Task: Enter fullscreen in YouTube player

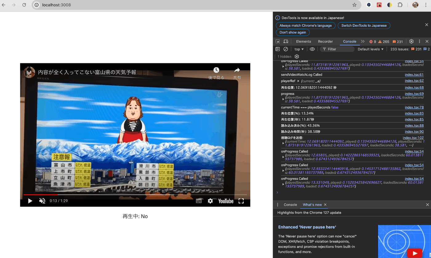Action: pos(241,201)
